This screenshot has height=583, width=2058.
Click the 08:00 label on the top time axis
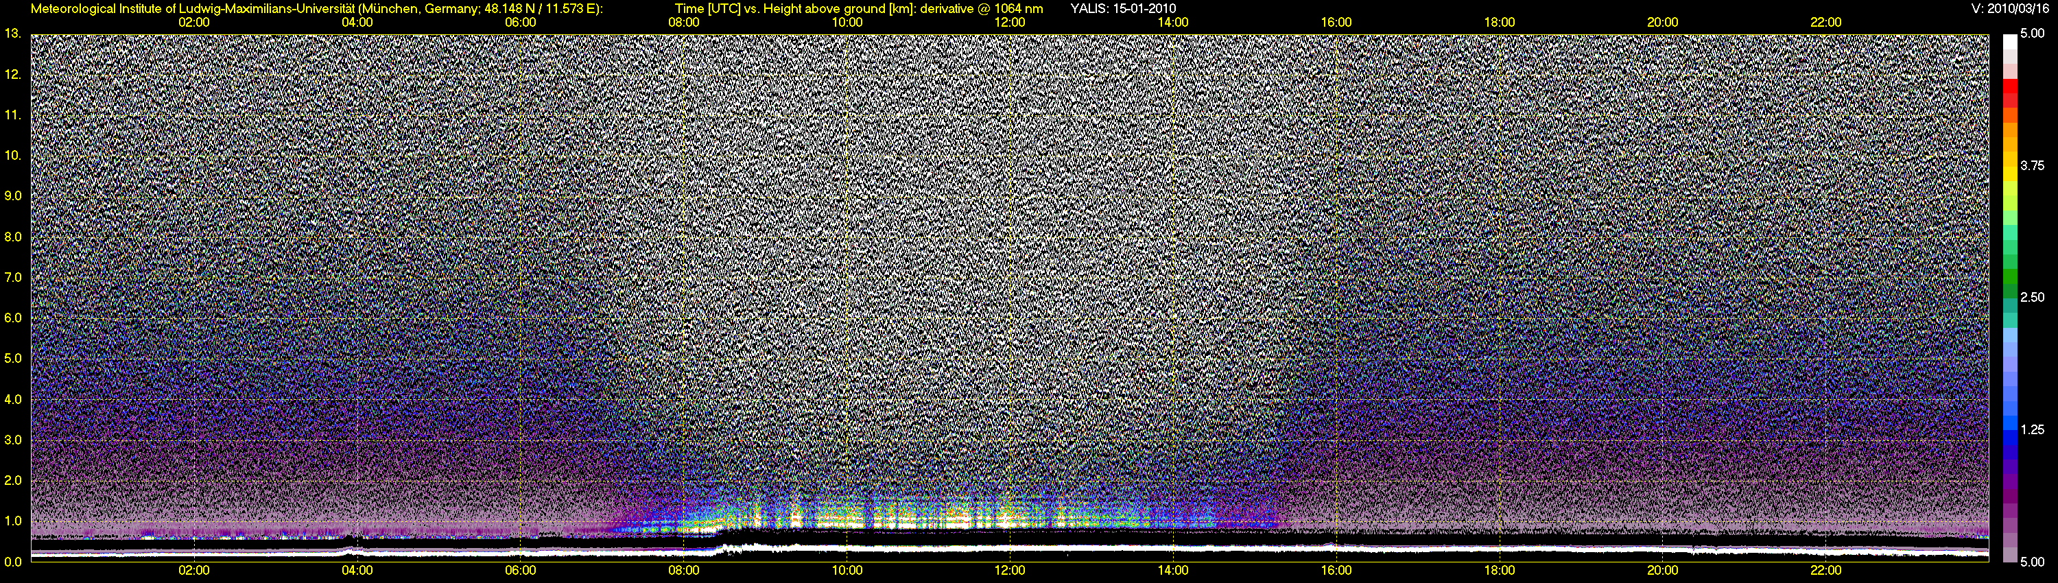click(x=684, y=23)
